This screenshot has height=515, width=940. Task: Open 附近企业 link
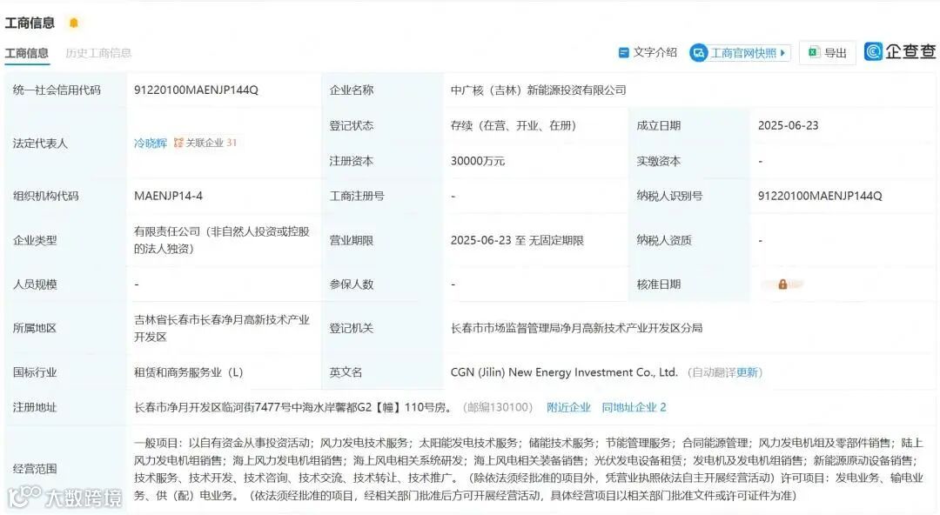(568, 407)
